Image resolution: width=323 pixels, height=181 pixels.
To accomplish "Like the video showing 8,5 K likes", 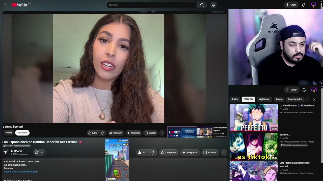I will [x=93, y=133].
